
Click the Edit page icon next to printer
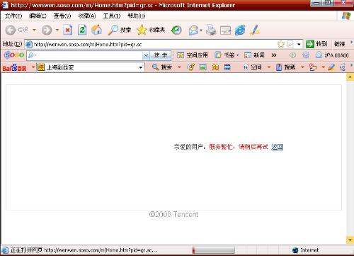click(x=225, y=30)
